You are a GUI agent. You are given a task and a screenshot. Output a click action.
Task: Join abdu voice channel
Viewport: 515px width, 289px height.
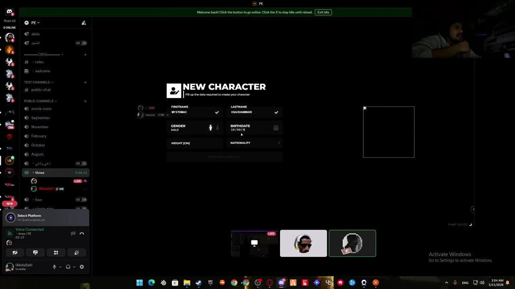[56, 34]
